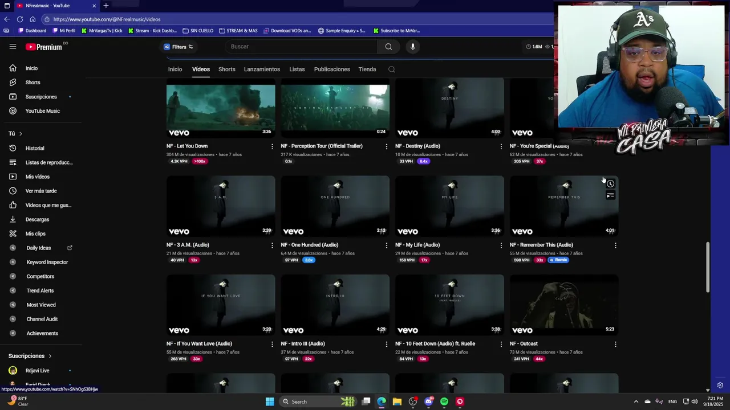730x410 pixels.
Task: Add Remember This to watch later
Action: [610, 184]
